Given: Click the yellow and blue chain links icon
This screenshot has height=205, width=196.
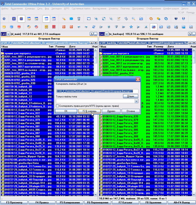Looking at the screenshot, I should [x=158, y=19].
